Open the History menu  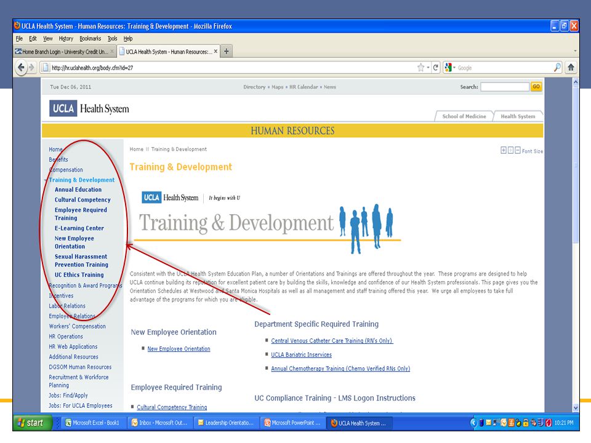(x=66, y=38)
